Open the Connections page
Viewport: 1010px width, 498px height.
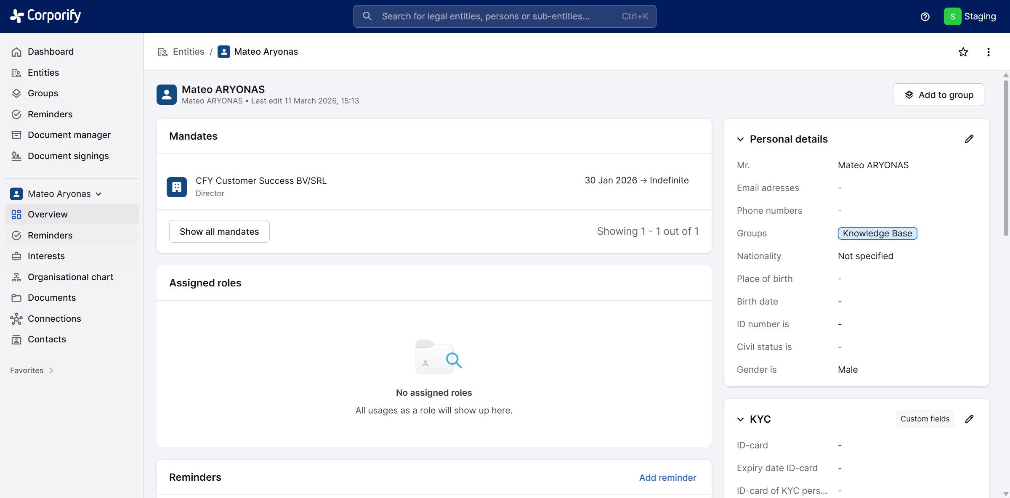[x=54, y=319]
